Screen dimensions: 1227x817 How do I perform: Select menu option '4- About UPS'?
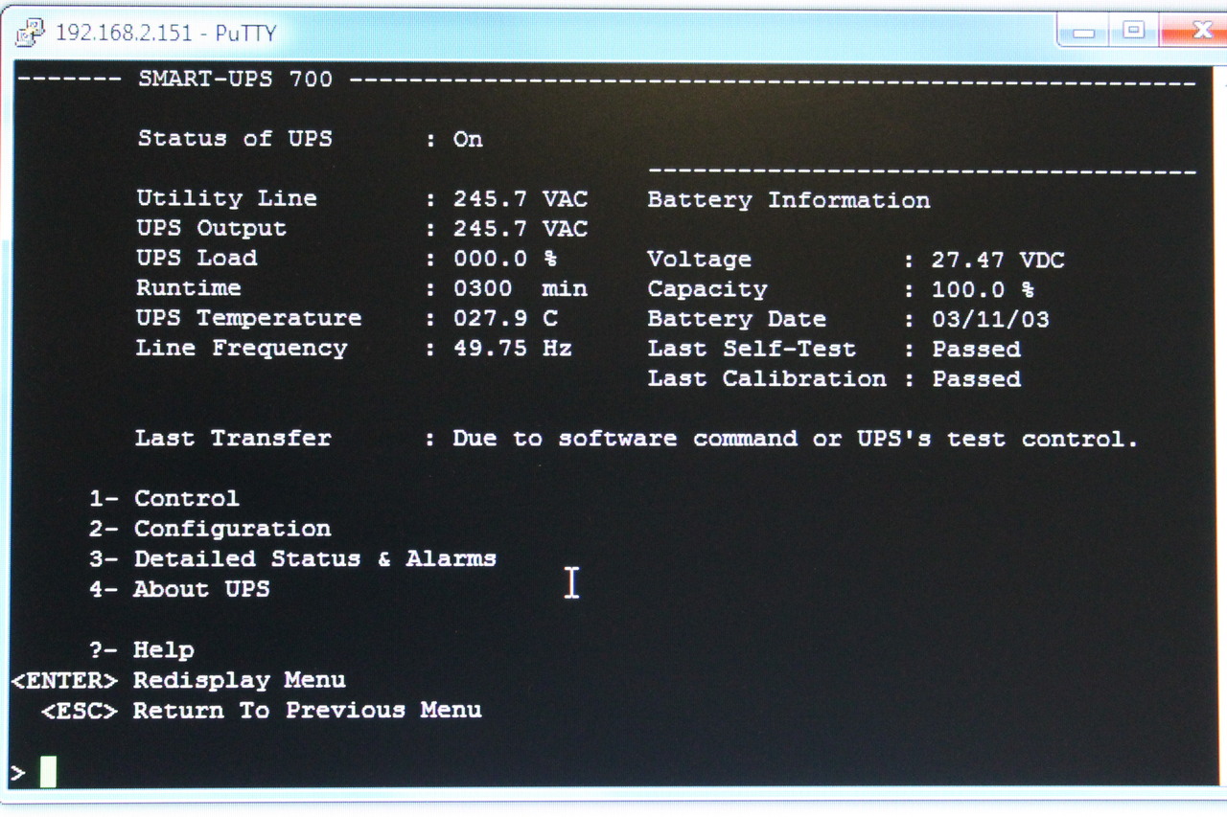[179, 588]
